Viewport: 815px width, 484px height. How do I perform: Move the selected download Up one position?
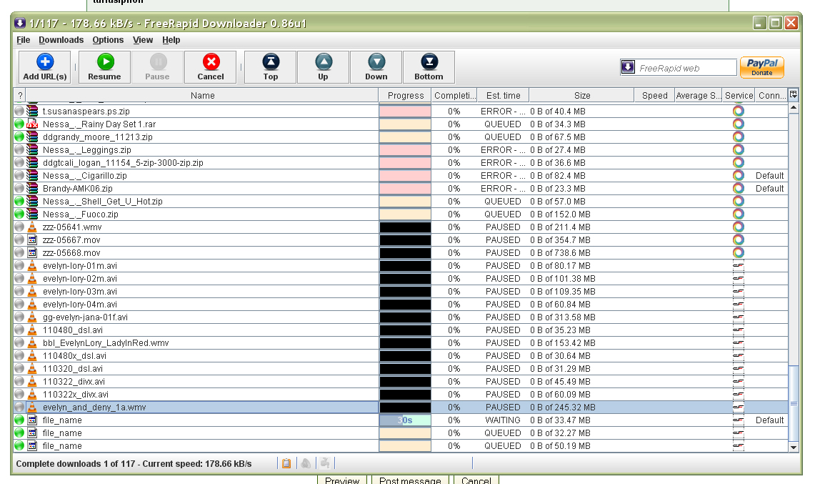click(x=323, y=67)
